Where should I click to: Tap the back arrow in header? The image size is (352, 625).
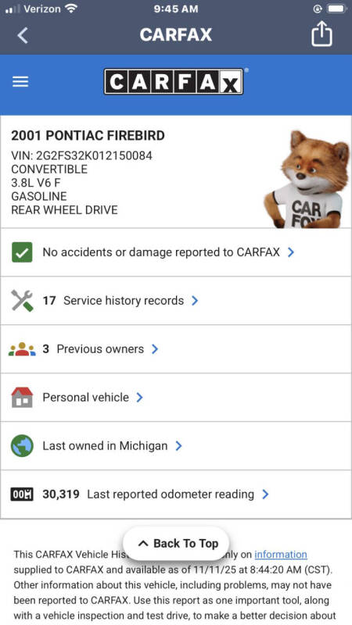tap(23, 35)
